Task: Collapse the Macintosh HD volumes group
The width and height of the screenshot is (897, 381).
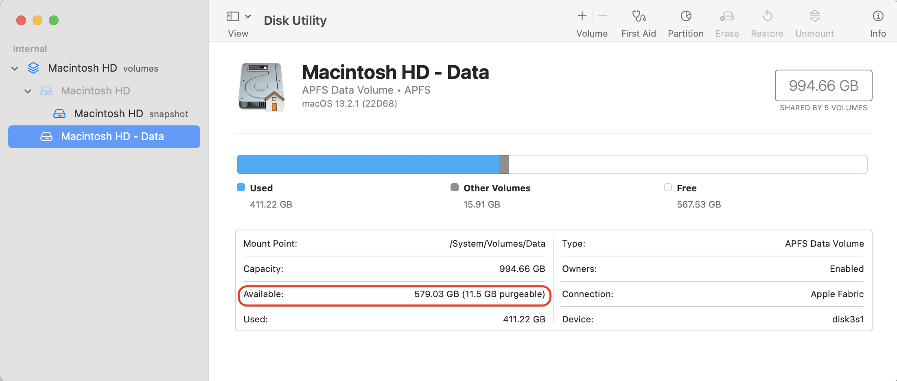Action: (x=15, y=68)
